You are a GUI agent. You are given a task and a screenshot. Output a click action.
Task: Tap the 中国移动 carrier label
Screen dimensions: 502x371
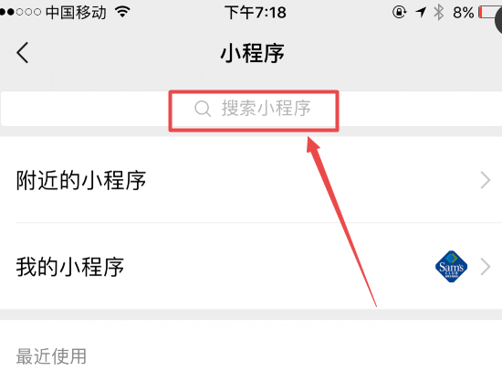(x=76, y=13)
